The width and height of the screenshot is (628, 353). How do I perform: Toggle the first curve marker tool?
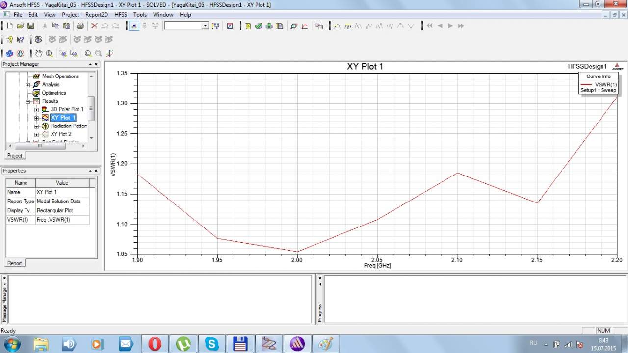337,26
